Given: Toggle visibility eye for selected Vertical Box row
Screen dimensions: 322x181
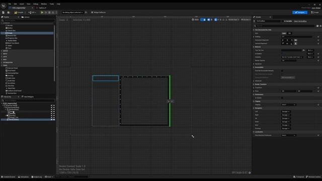Looking at the screenshot, I should point(54,120).
